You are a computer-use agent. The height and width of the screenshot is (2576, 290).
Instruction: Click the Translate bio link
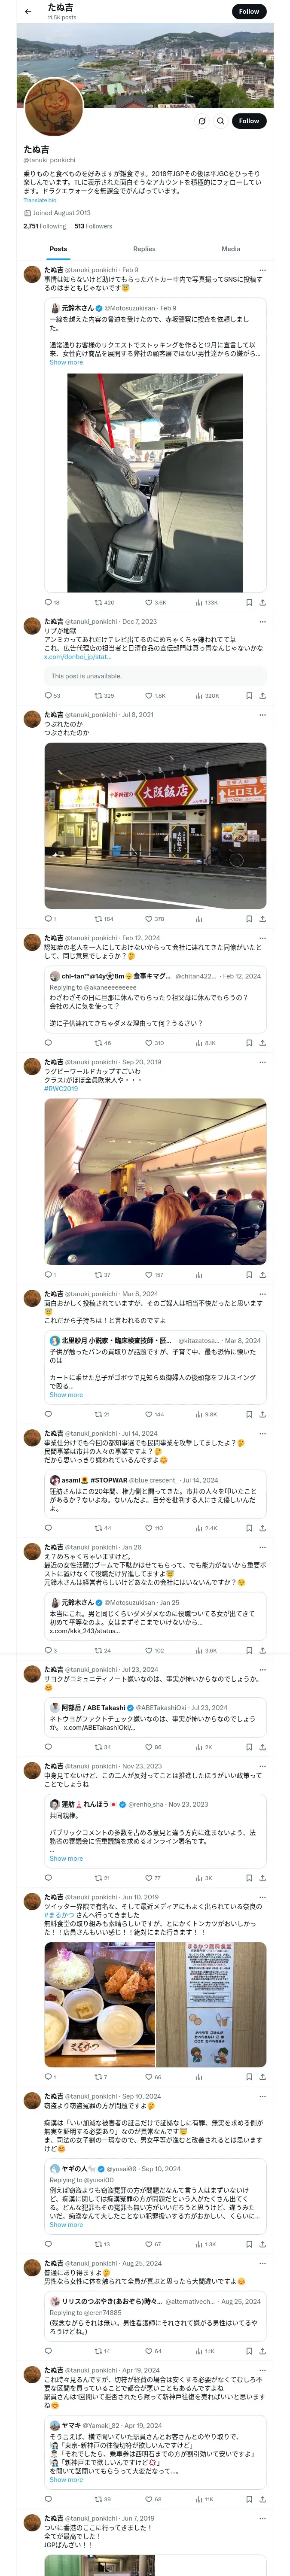(x=40, y=200)
